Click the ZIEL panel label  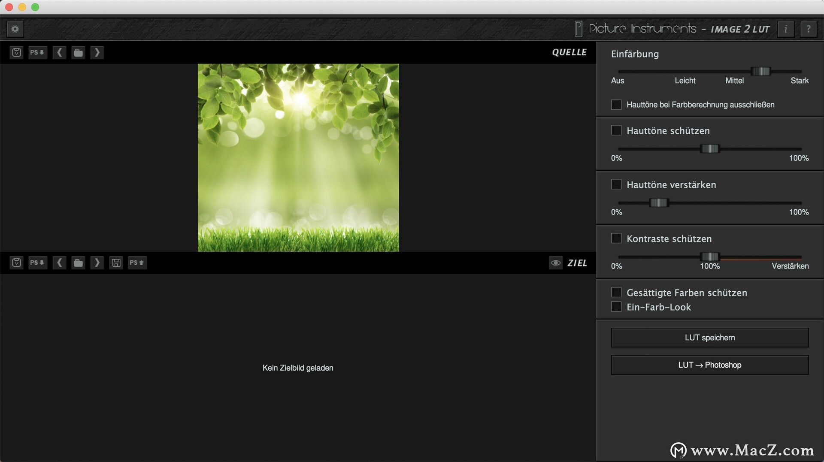coord(577,263)
